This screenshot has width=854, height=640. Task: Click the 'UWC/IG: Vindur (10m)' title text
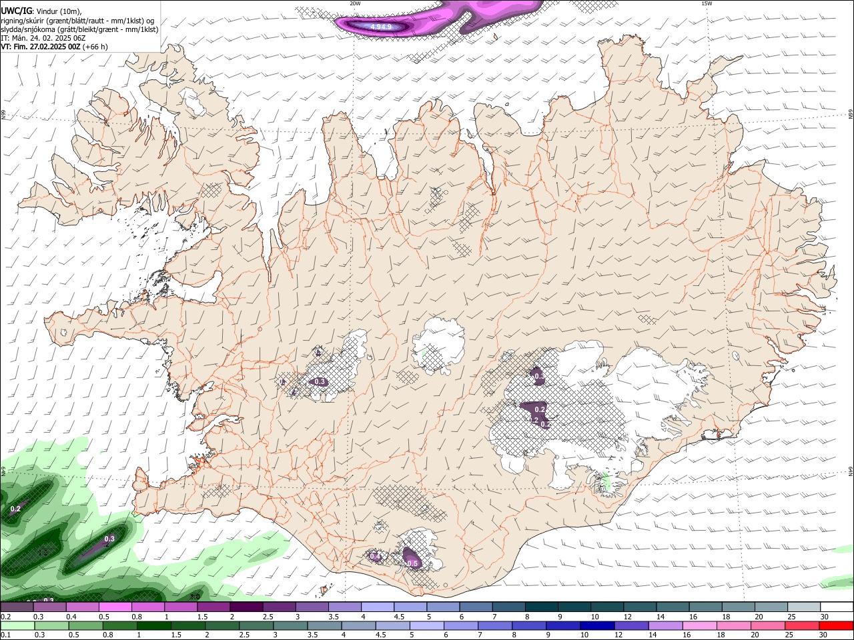point(41,11)
